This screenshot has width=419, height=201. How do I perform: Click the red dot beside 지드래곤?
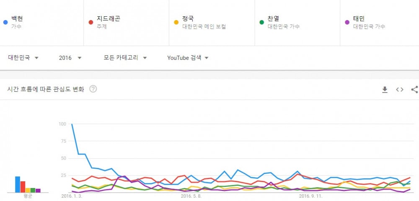coord(91,23)
